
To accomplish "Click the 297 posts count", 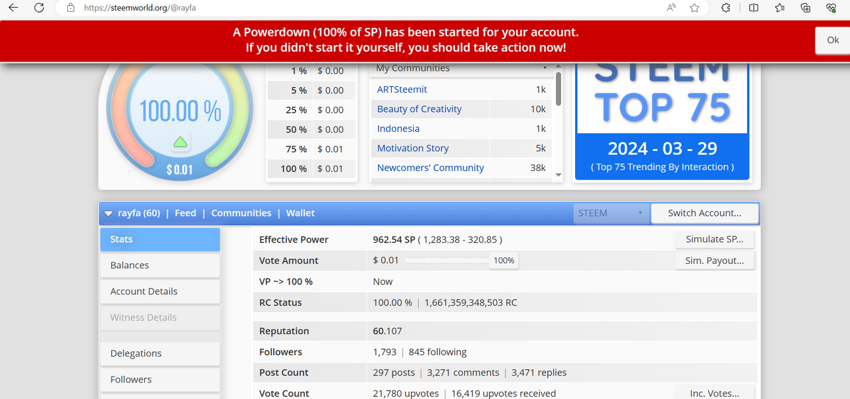I will [394, 372].
